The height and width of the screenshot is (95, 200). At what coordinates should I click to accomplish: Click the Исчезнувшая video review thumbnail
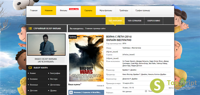[x=46, y=45]
